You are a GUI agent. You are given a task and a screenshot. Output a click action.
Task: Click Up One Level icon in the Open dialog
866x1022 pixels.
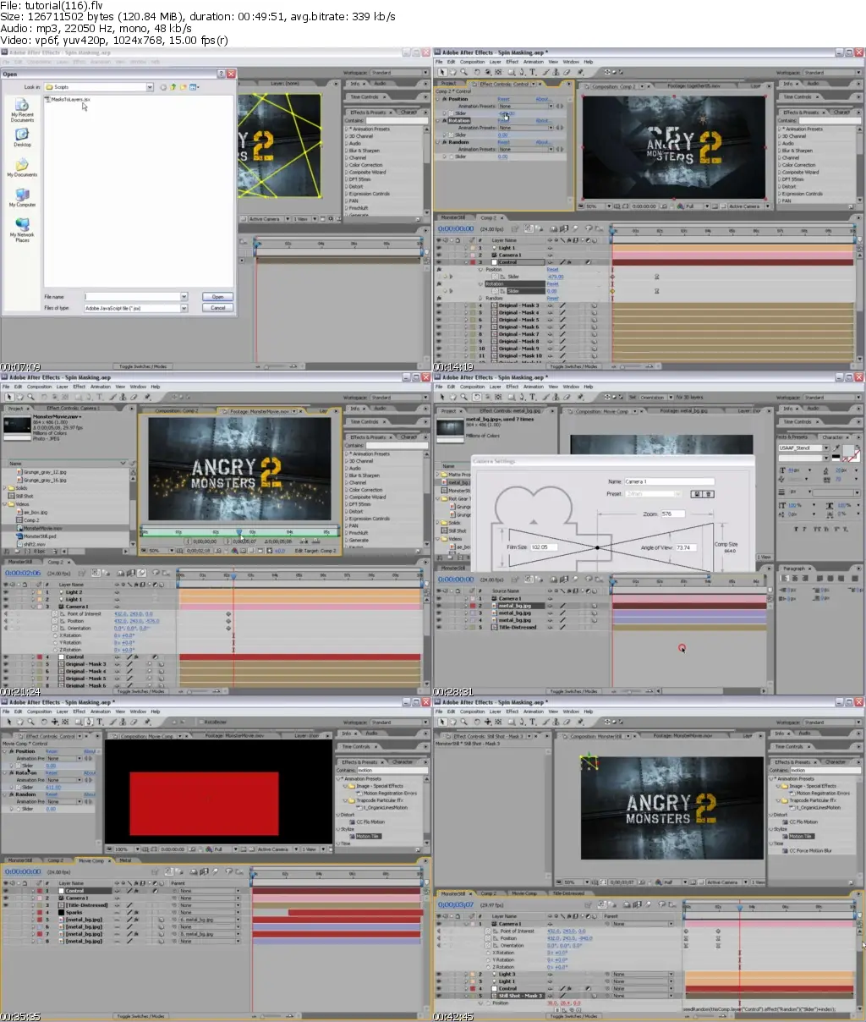pos(173,87)
